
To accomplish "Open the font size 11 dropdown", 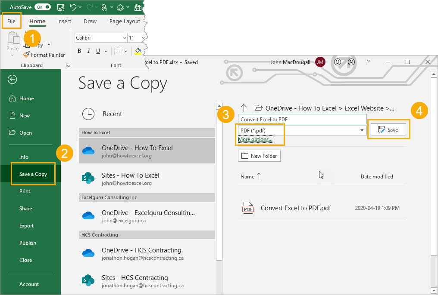I will tap(143, 37).
